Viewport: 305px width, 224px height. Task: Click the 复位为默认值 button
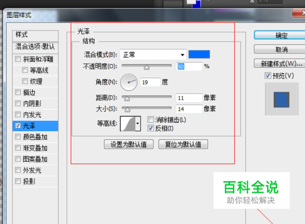pyautogui.click(x=183, y=144)
